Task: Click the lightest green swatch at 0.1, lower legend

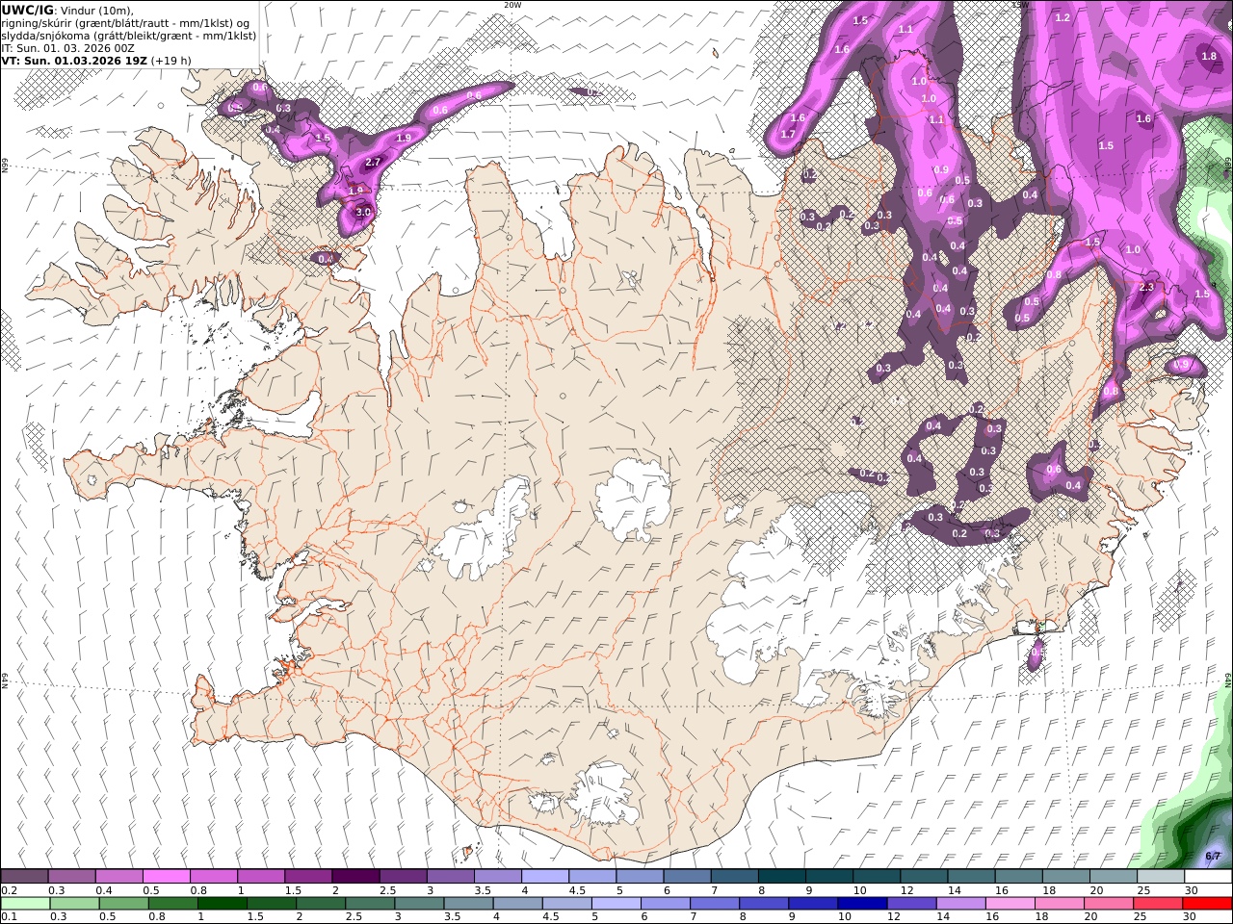Action: point(25,903)
